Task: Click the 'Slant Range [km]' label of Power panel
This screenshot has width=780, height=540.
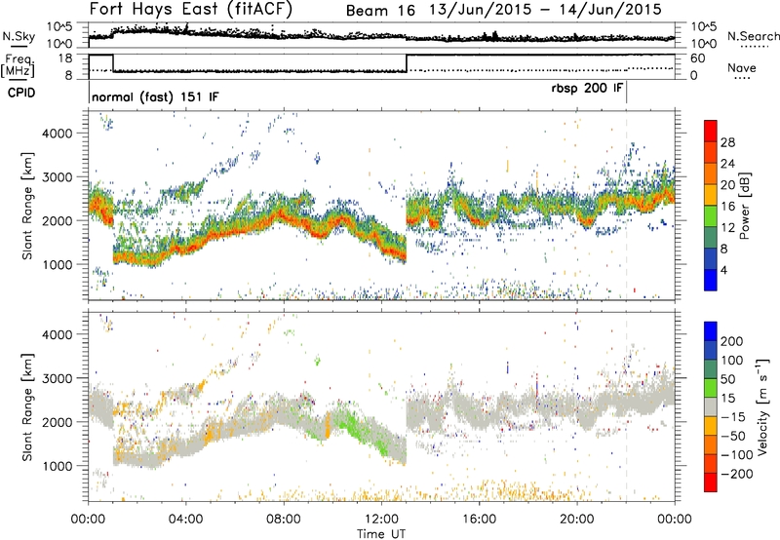Action: pyautogui.click(x=27, y=206)
